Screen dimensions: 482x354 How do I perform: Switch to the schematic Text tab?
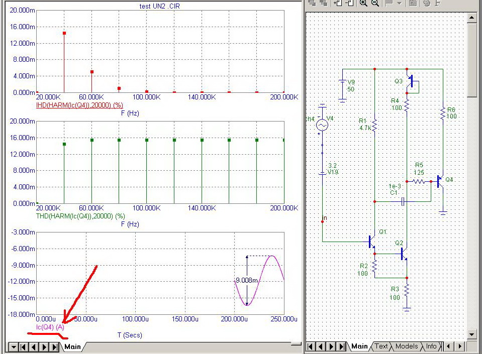tap(381, 346)
